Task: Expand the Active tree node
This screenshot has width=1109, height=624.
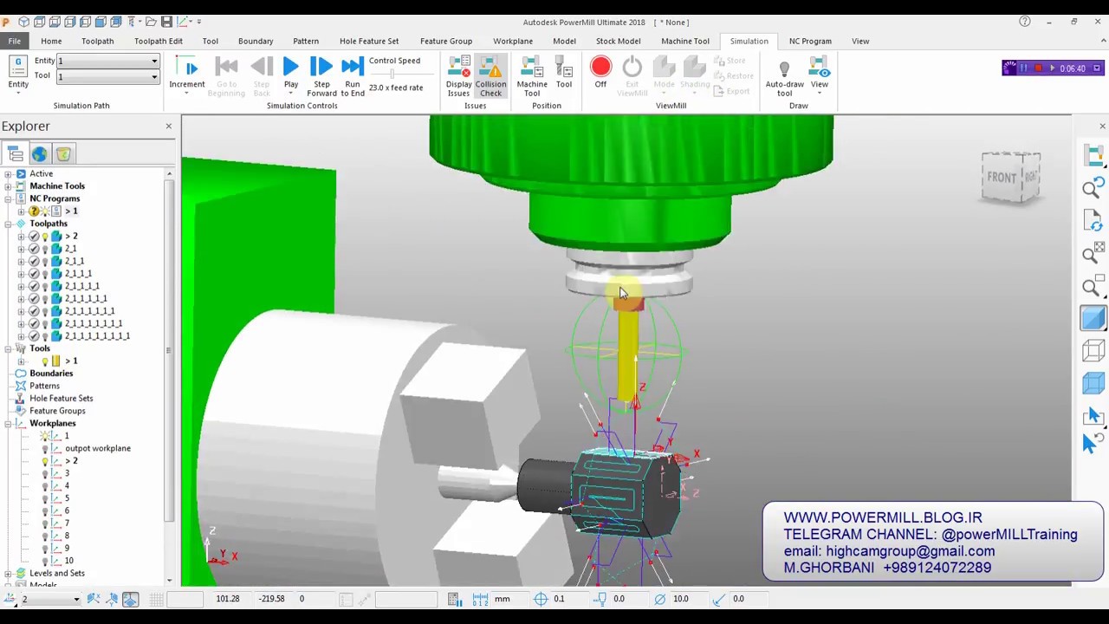Action: [x=8, y=174]
